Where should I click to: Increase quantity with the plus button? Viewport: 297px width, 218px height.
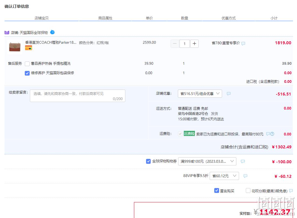click(194, 44)
